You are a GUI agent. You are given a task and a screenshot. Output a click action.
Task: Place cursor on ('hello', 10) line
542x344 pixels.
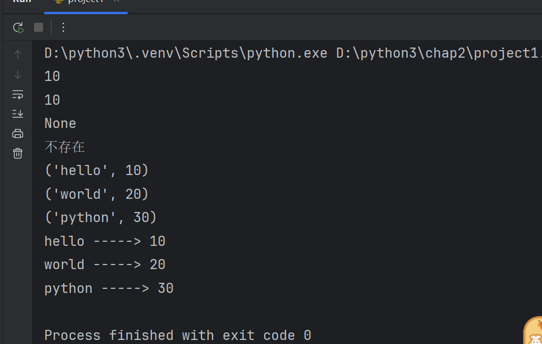[x=96, y=170]
